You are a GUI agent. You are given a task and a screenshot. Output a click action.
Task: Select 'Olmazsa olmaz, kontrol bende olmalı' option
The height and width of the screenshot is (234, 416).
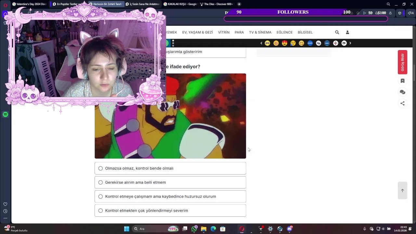(170, 168)
